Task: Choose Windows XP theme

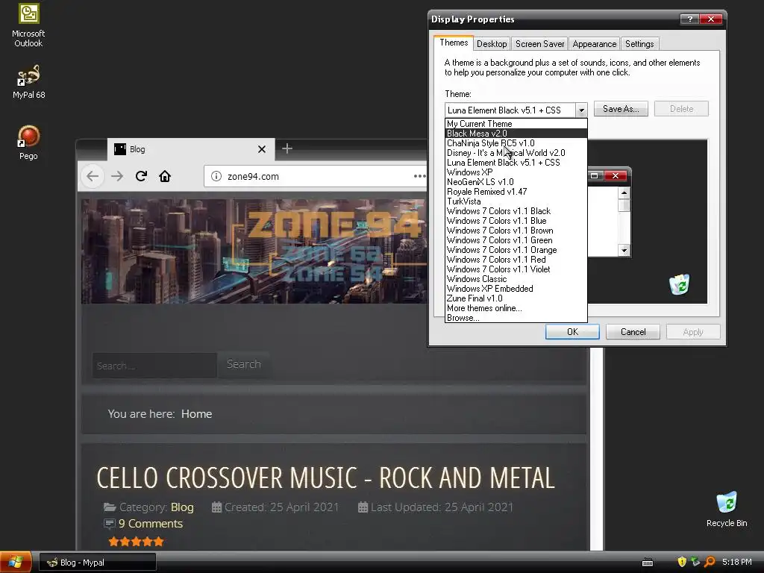Action: point(516,172)
